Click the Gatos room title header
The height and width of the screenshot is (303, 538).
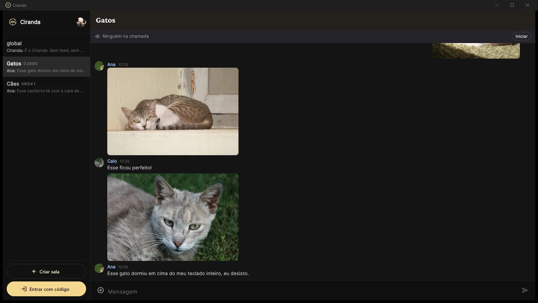(106, 20)
